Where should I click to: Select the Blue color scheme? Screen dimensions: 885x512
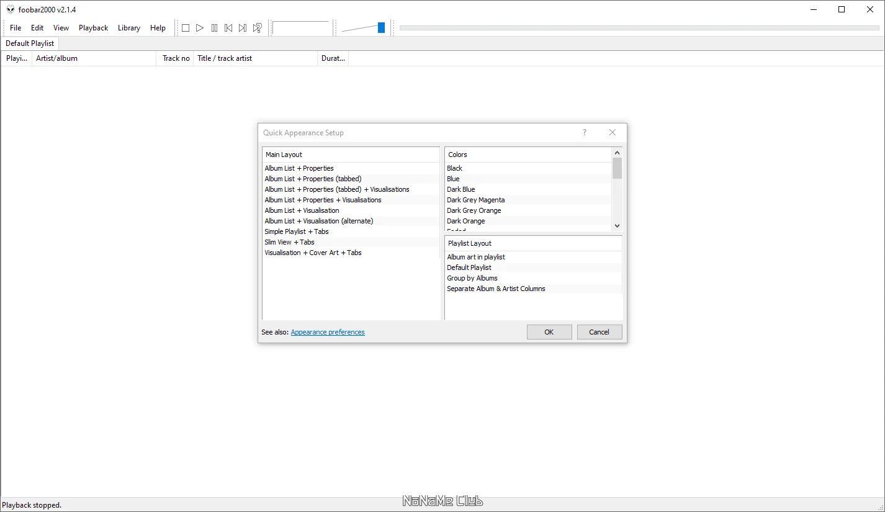click(528, 179)
